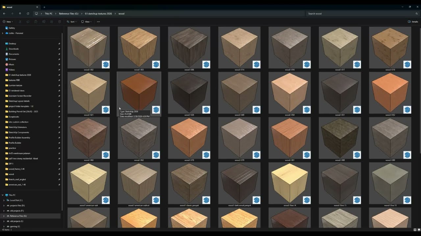Select wood l american oak thumbnail
421x236 pixels.
89,183
